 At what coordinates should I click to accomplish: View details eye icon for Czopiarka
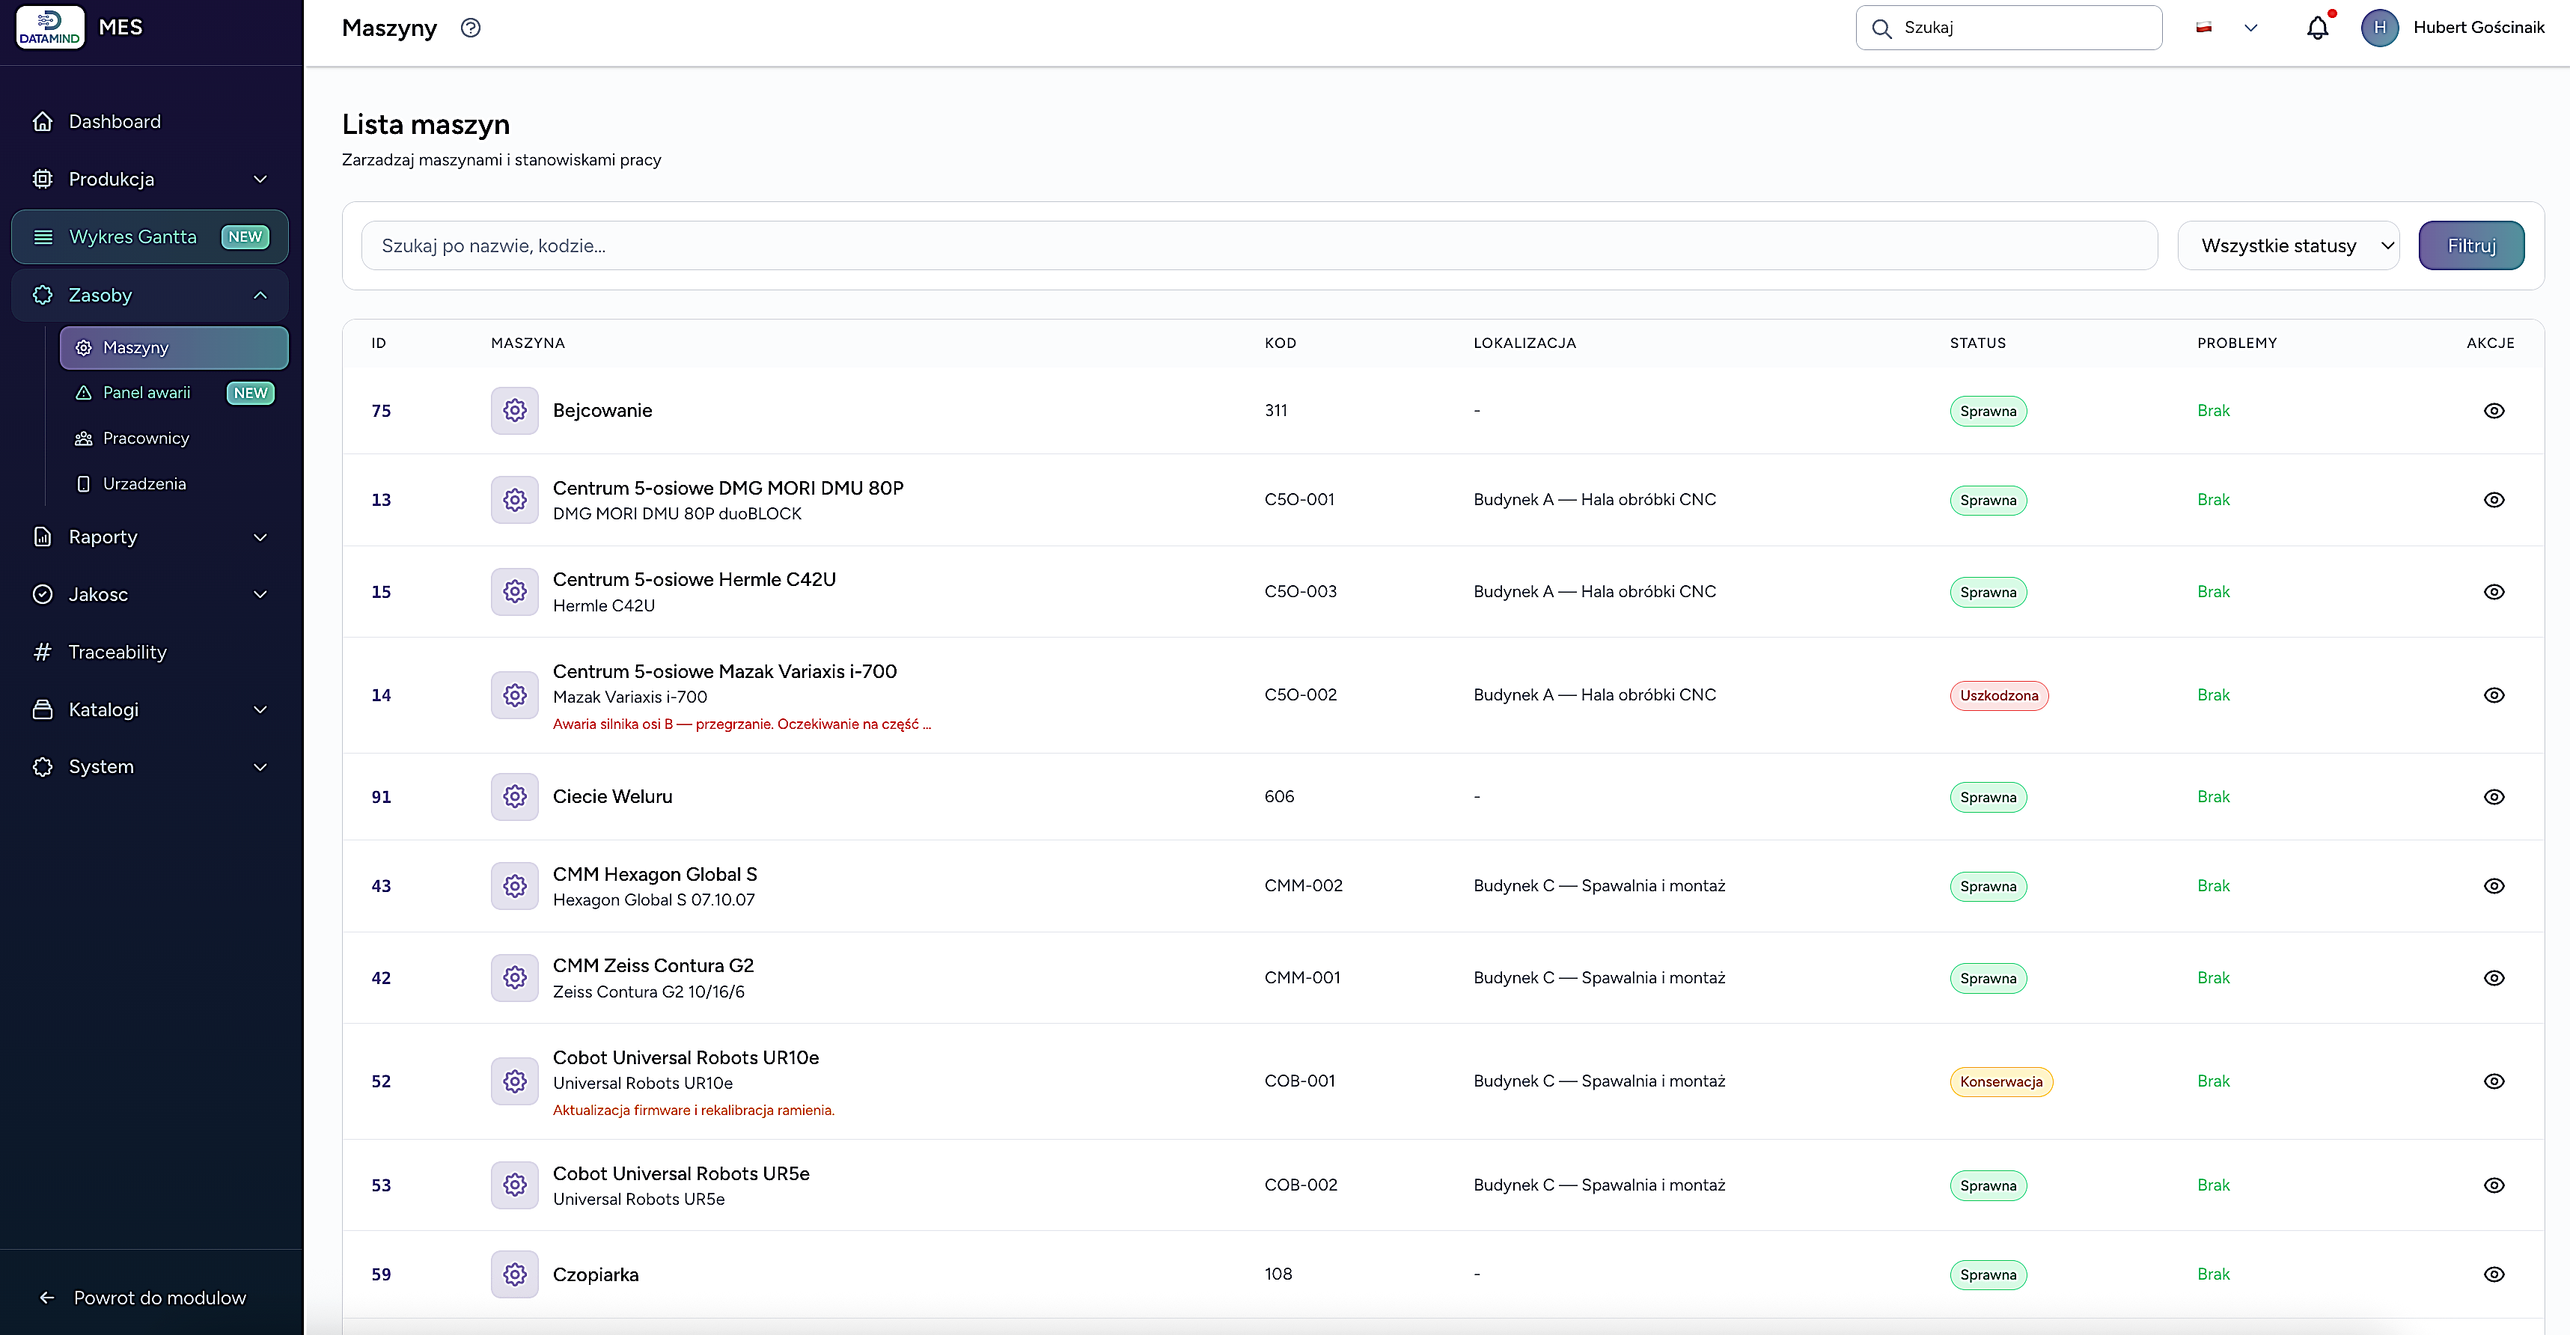coord(2494,1274)
